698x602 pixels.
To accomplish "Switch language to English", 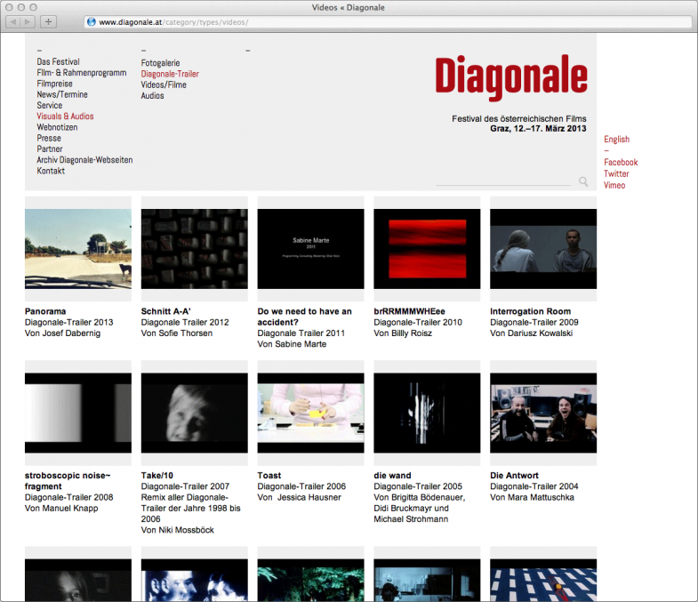I will point(616,140).
